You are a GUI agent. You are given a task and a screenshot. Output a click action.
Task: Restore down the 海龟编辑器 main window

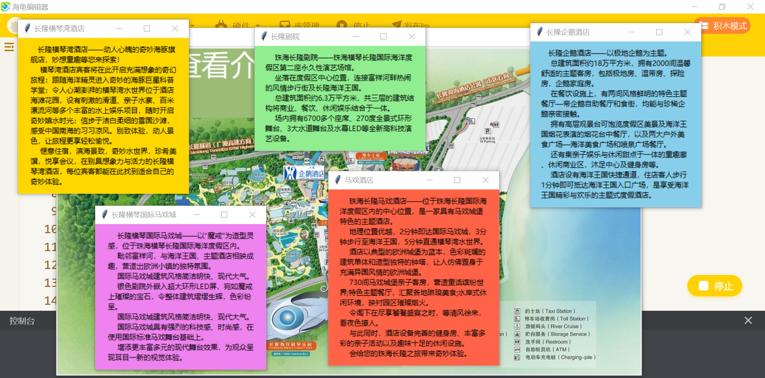coord(722,7)
